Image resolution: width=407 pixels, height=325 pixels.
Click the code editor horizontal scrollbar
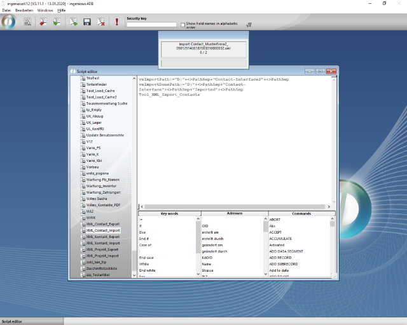(235, 207)
